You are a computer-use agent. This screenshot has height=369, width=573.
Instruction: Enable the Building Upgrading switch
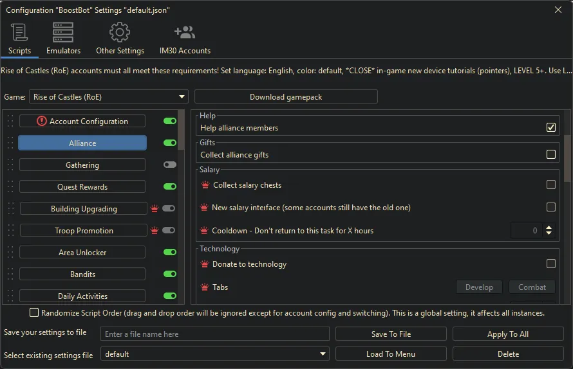tap(169, 208)
